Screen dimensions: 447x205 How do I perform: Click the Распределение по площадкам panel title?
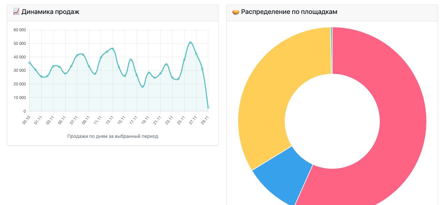click(289, 12)
